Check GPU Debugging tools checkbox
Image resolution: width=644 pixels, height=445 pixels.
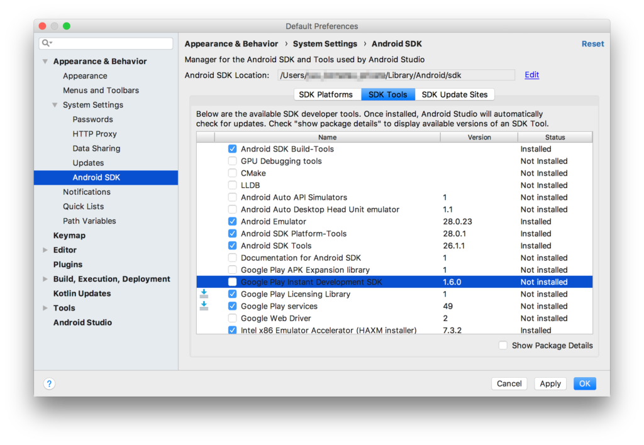tap(233, 161)
